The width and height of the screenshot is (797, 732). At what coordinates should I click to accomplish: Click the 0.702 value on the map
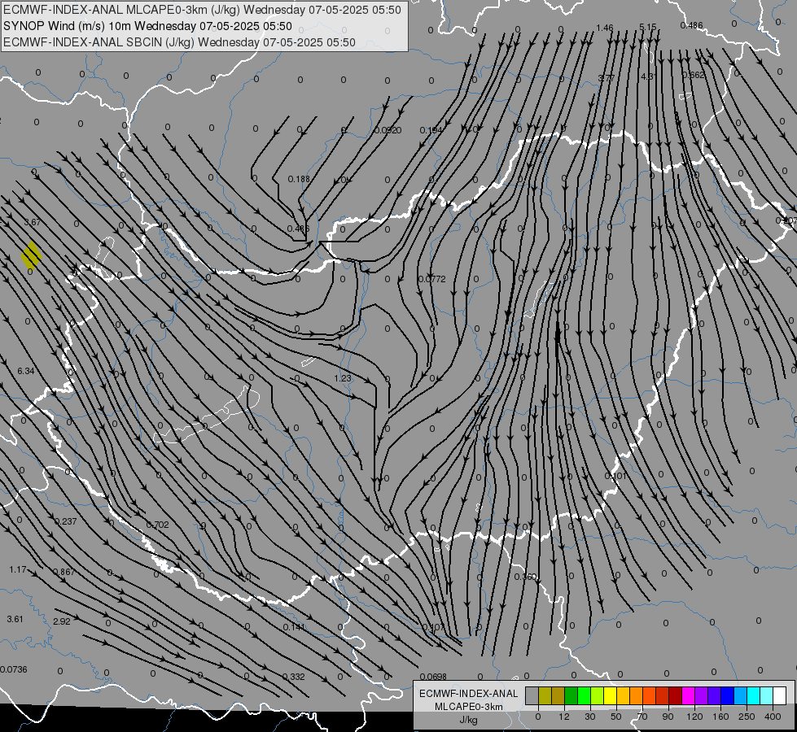click(157, 525)
